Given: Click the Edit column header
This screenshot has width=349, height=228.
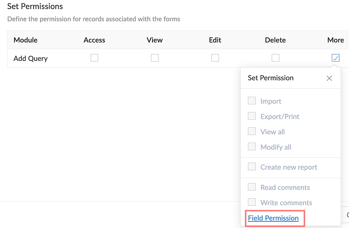Looking at the screenshot, I should 215,40.
